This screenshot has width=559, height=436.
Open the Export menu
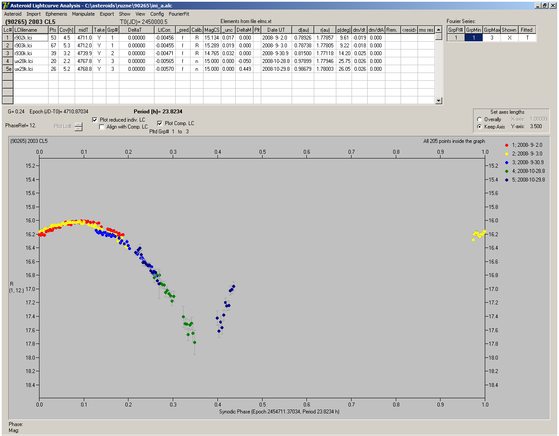107,14
